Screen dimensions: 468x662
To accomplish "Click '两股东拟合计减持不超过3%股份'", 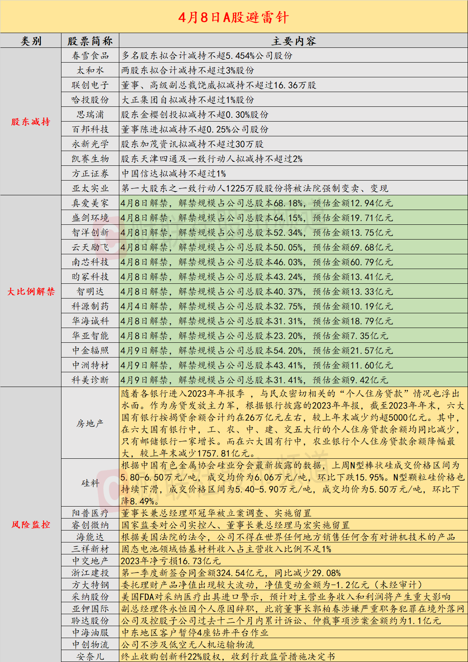I will tap(188, 71).
